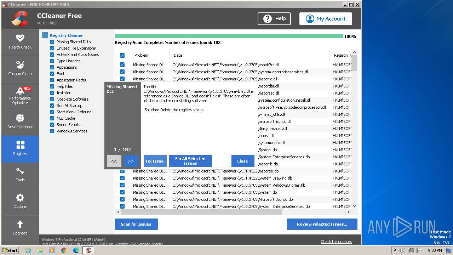
Task: Click Fix All Selected Issues button
Action: pos(190,161)
